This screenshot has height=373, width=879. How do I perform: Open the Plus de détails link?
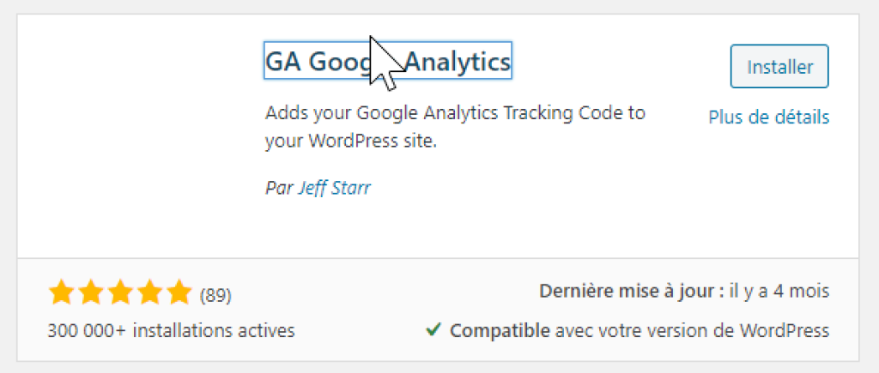coord(769,117)
